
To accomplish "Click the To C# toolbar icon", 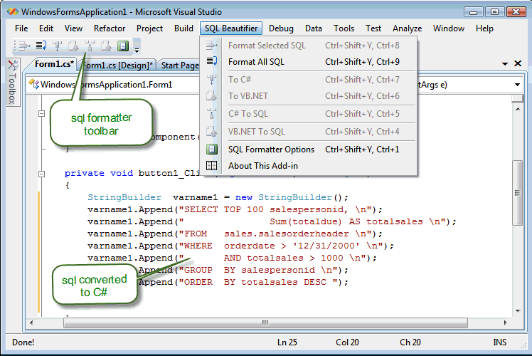I will pyautogui.click(x=58, y=46).
